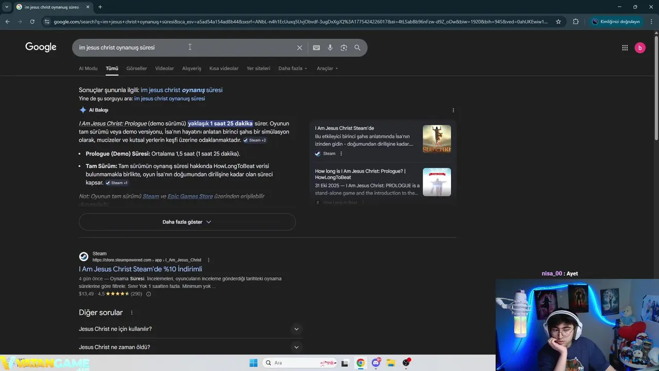Open the Diğer sorular three-dot menu
The height and width of the screenshot is (371, 659).
coord(132,313)
